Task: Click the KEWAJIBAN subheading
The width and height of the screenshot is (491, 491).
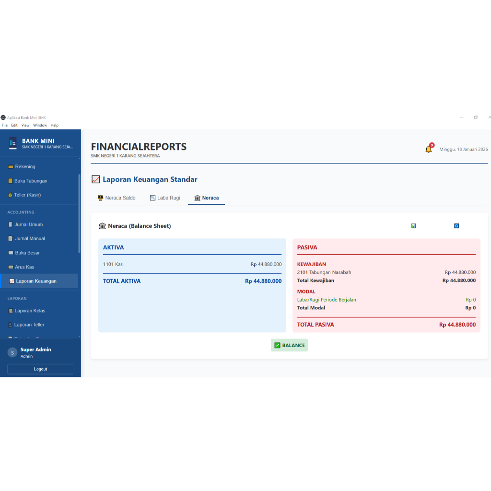Action: point(312,264)
